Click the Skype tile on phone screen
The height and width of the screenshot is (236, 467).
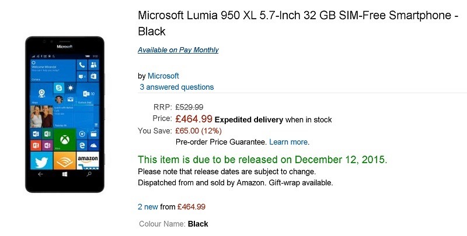(59, 88)
